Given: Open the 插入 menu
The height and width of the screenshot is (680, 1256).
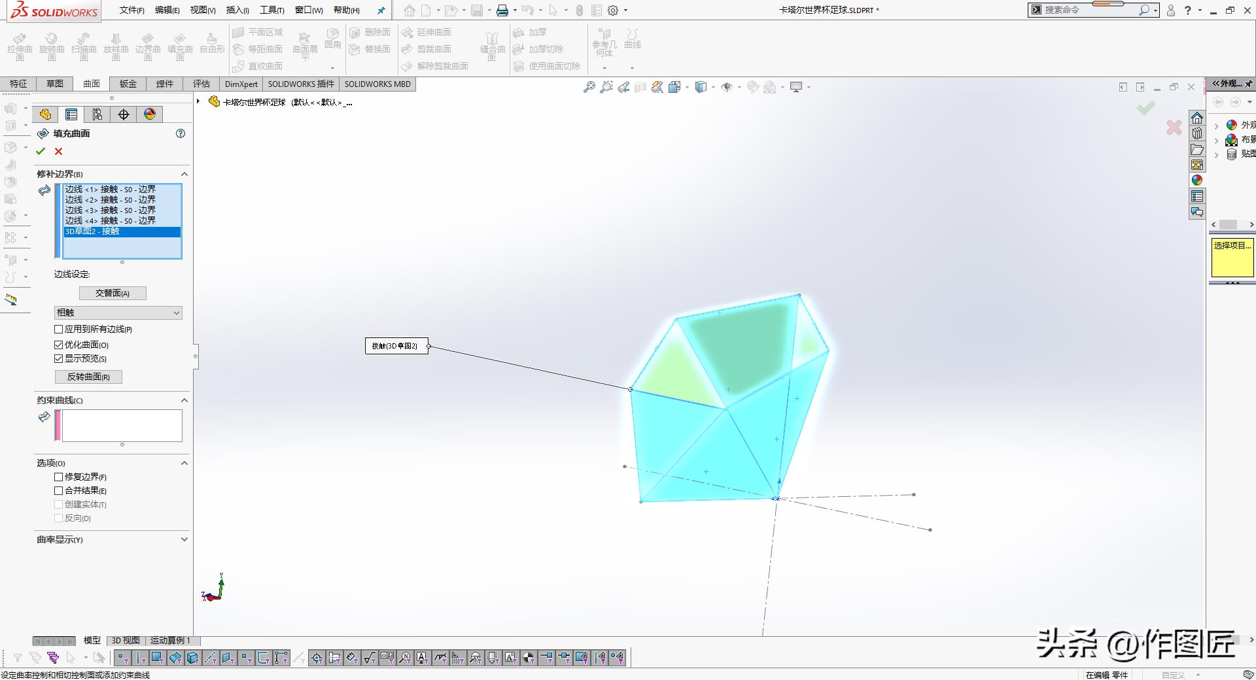Looking at the screenshot, I should (237, 10).
